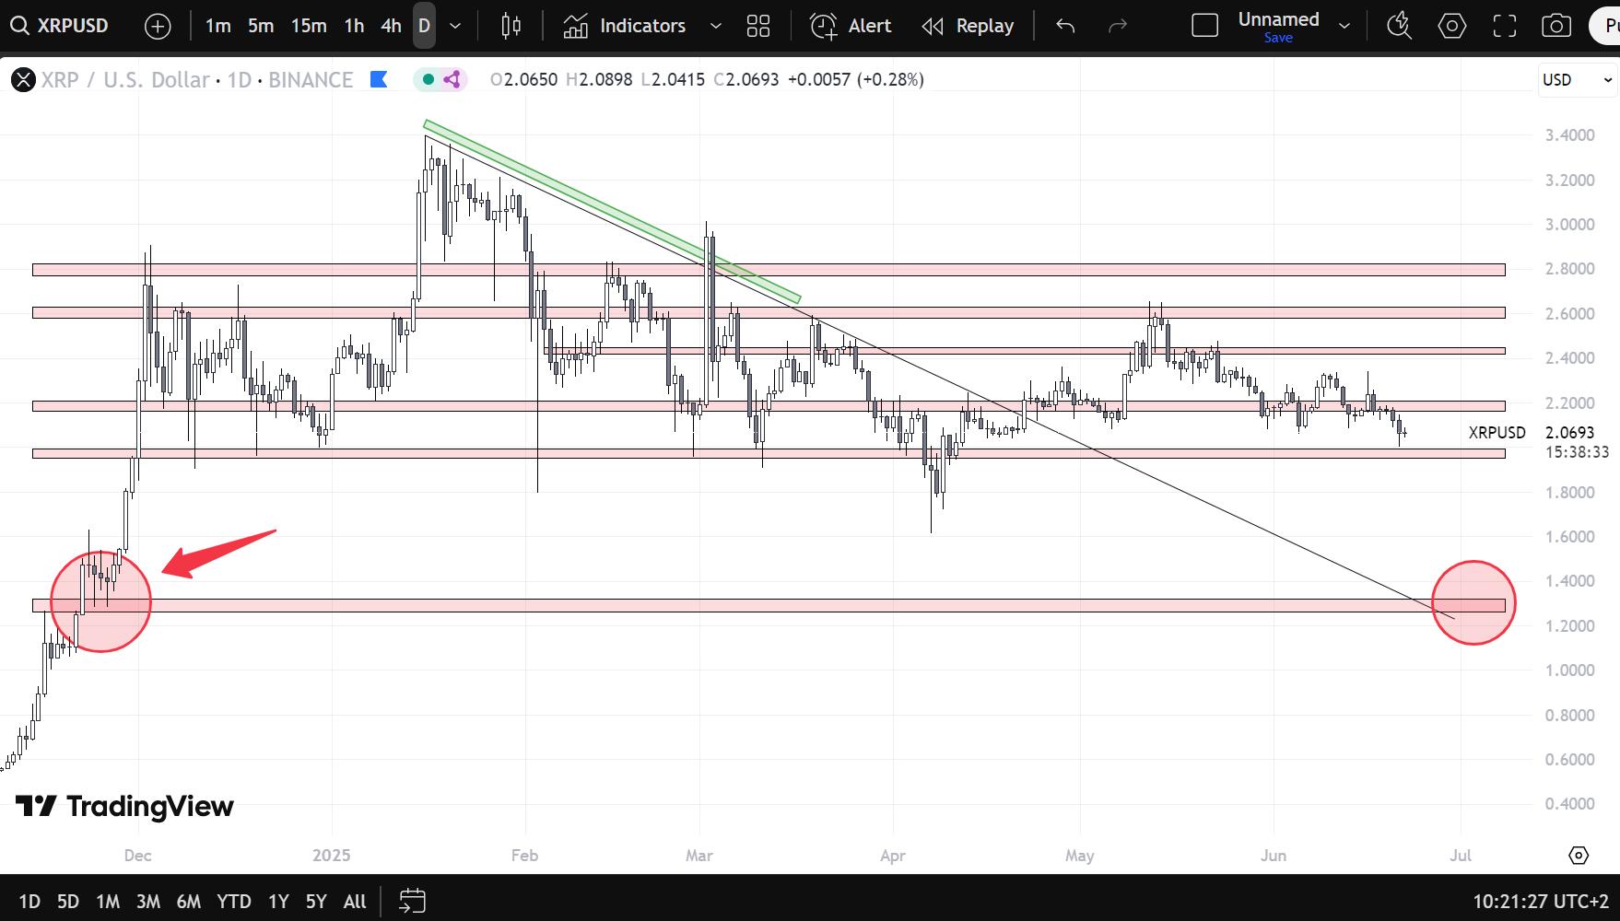
Task: Set the date range to 1M
Action: (x=108, y=901)
